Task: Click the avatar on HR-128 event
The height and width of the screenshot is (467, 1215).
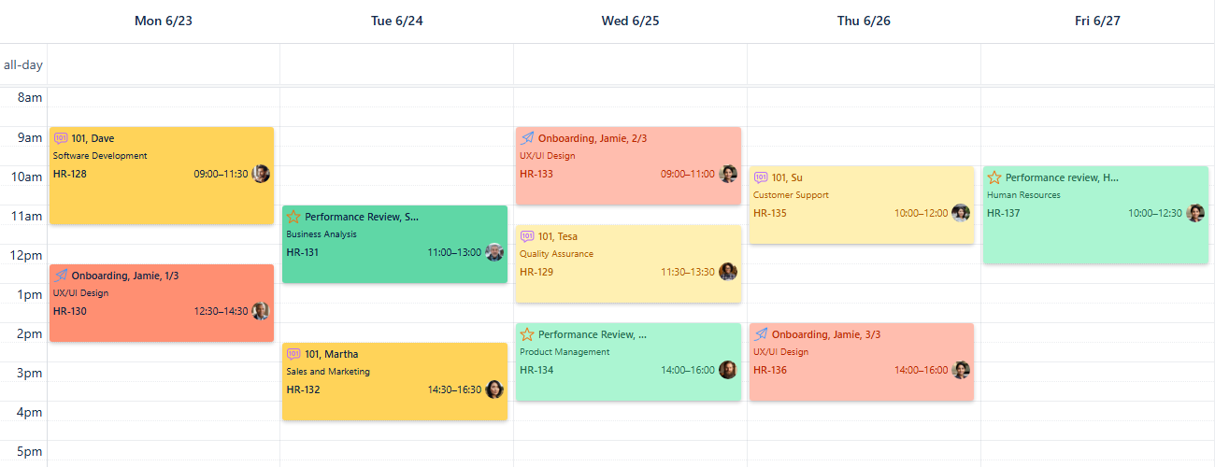Action: point(261,174)
